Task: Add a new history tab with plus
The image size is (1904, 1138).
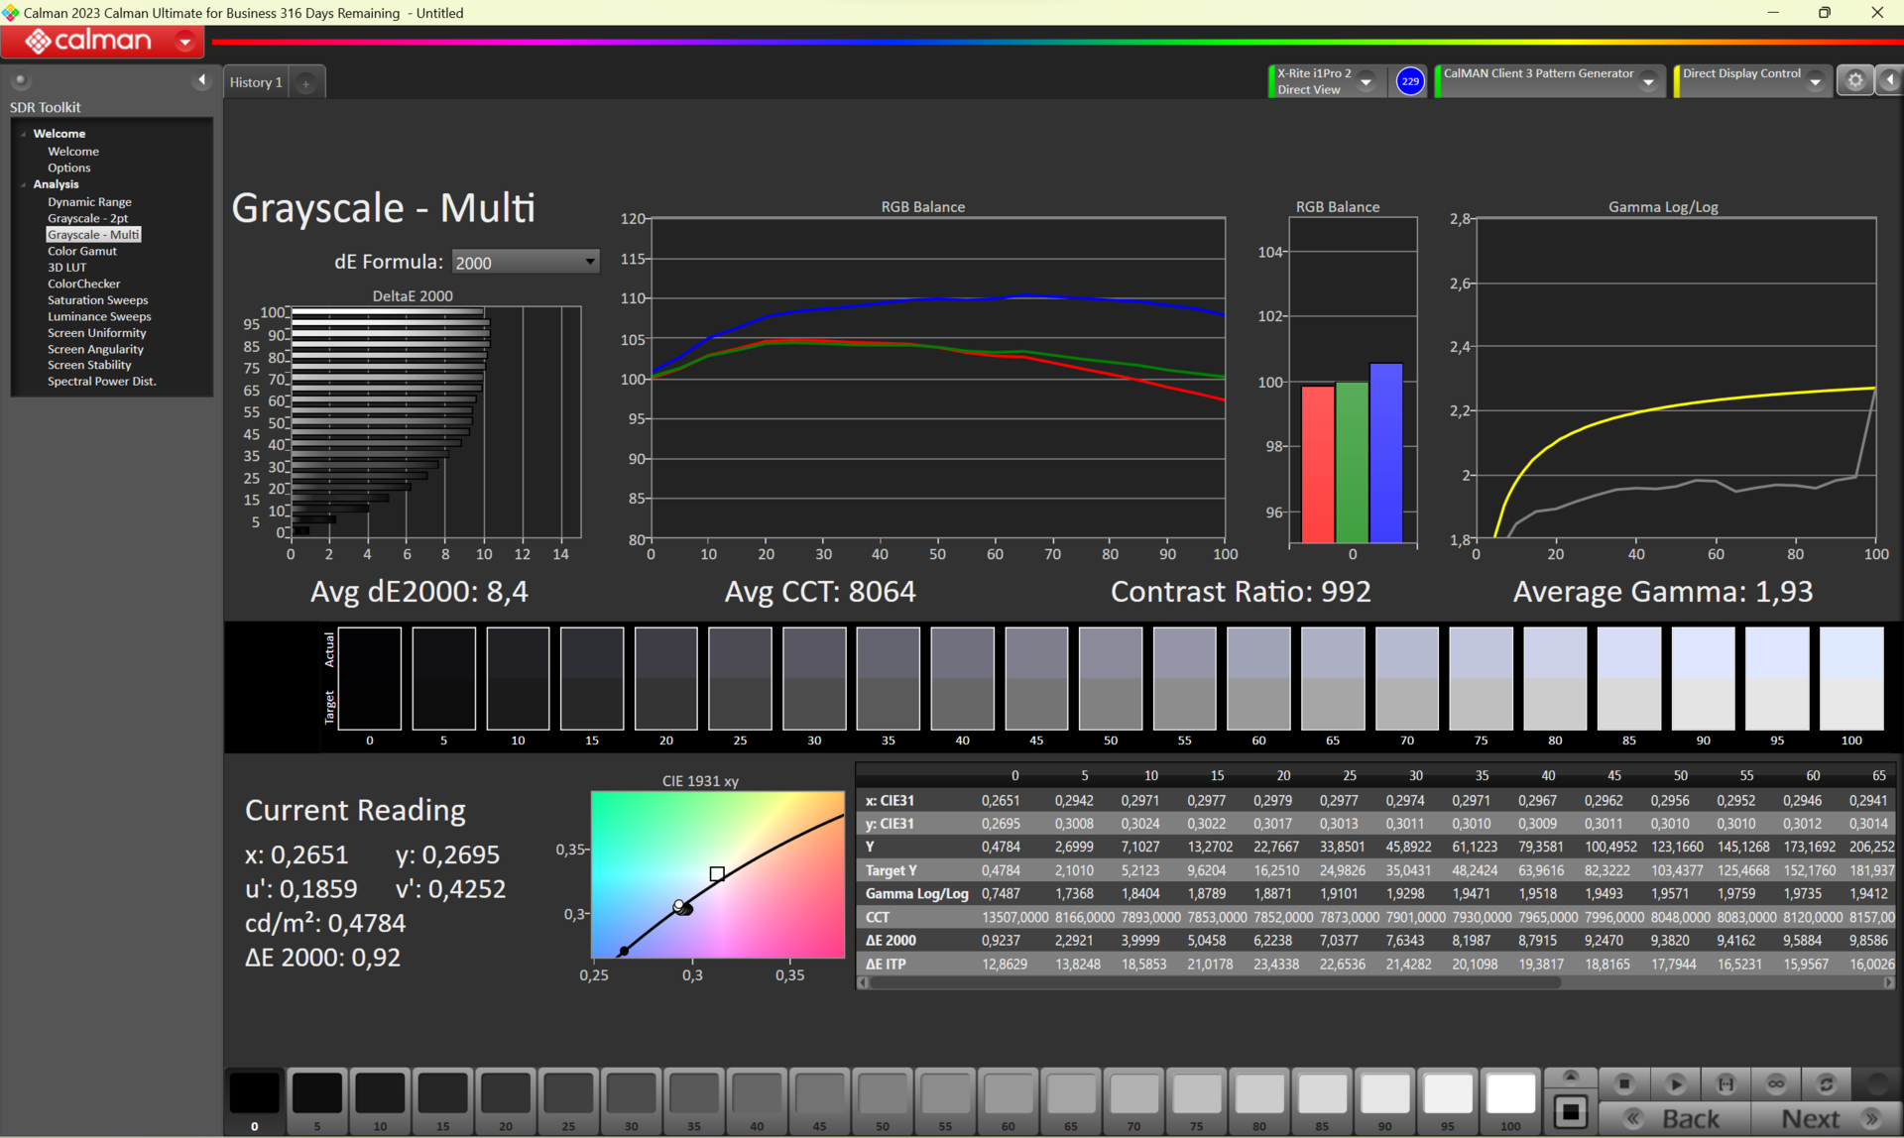Action: tap(306, 83)
